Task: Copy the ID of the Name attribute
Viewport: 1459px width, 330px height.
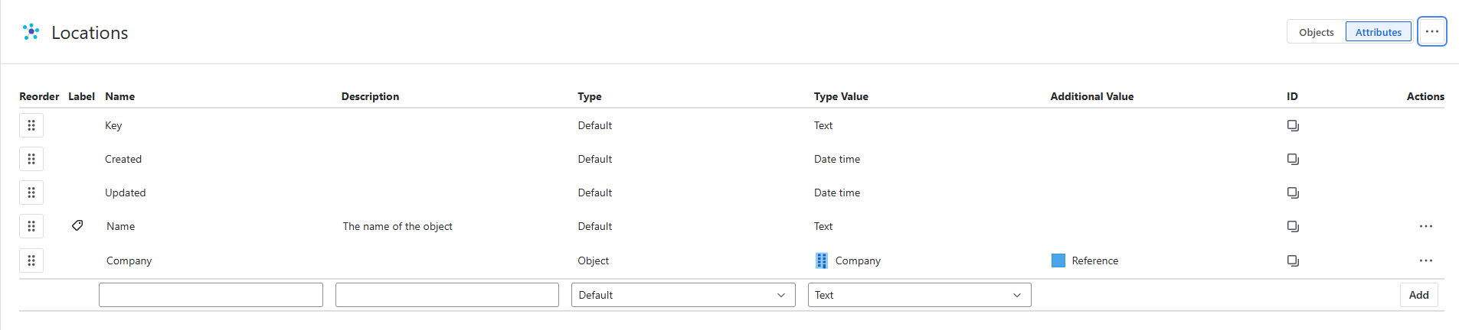Action: click(1293, 226)
